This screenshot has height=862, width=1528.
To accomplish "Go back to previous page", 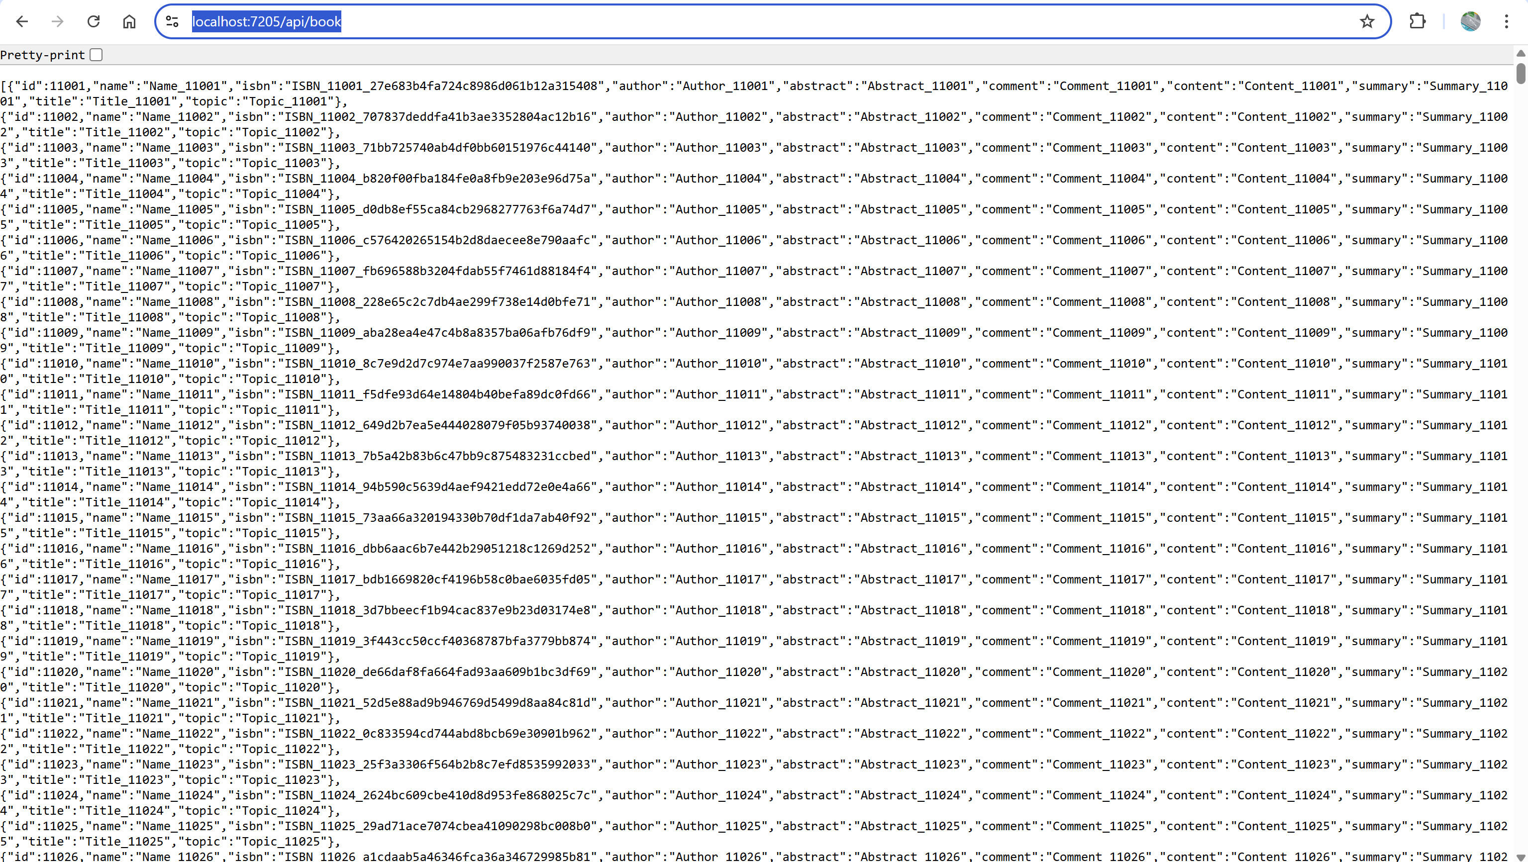I will pyautogui.click(x=22, y=22).
